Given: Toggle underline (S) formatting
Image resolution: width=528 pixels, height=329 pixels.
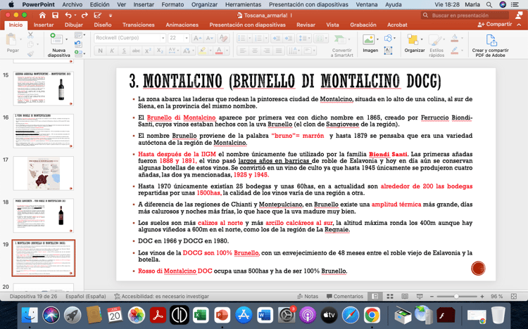Looking at the screenshot, I should pyautogui.click(x=124, y=51).
